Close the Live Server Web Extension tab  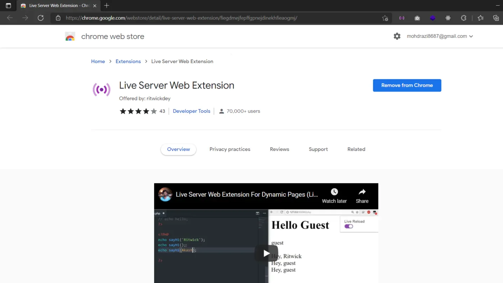tap(95, 6)
